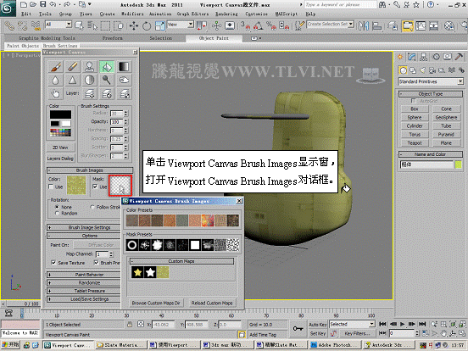Open the Rendering menu
The height and width of the screenshot is (351, 468).
point(226,14)
